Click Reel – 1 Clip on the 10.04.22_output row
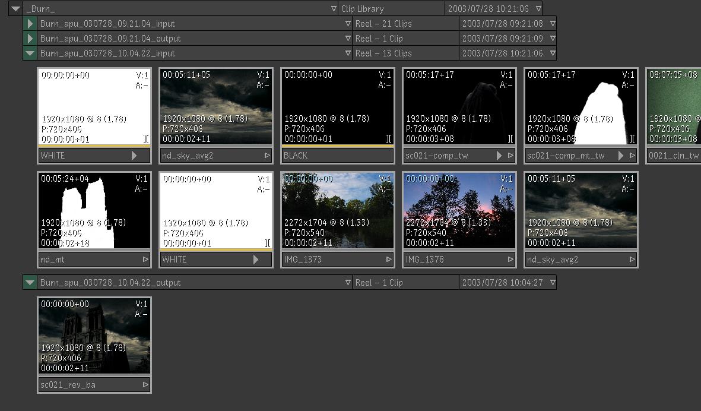This screenshot has width=701, height=411. coord(379,283)
